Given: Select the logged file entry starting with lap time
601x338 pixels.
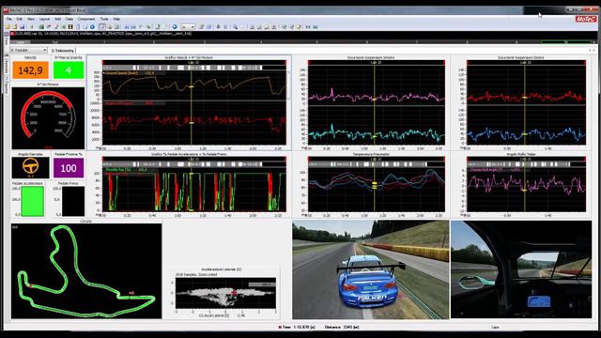Looking at the screenshot, I should [101, 34].
